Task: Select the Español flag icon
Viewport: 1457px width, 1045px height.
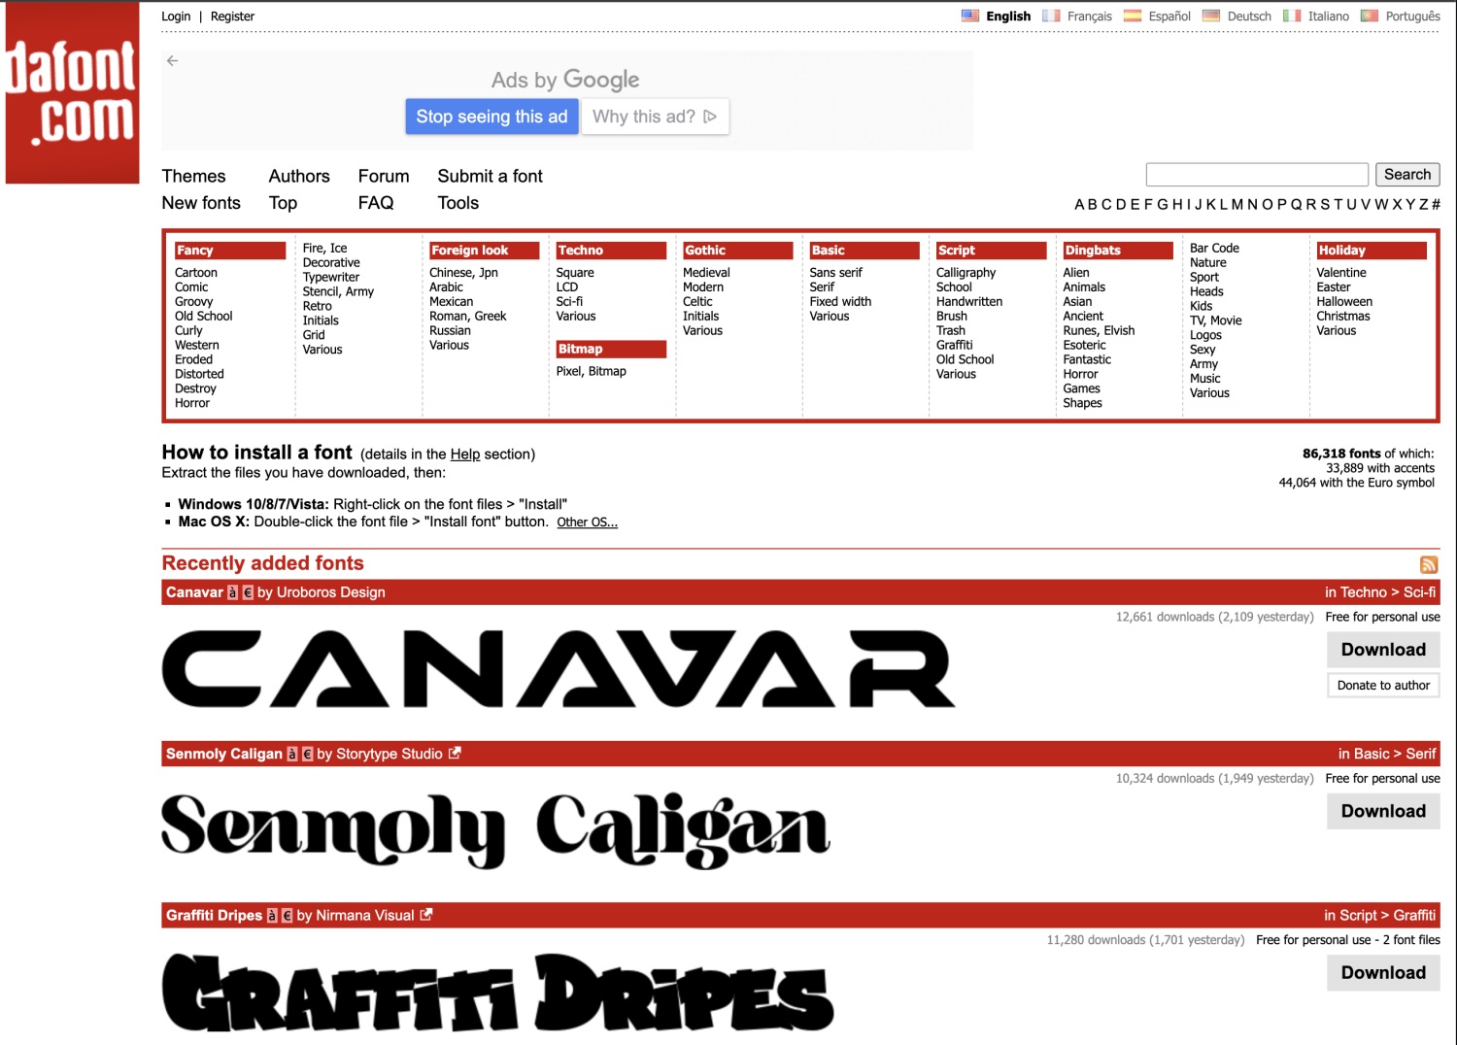Action: click(x=1132, y=17)
